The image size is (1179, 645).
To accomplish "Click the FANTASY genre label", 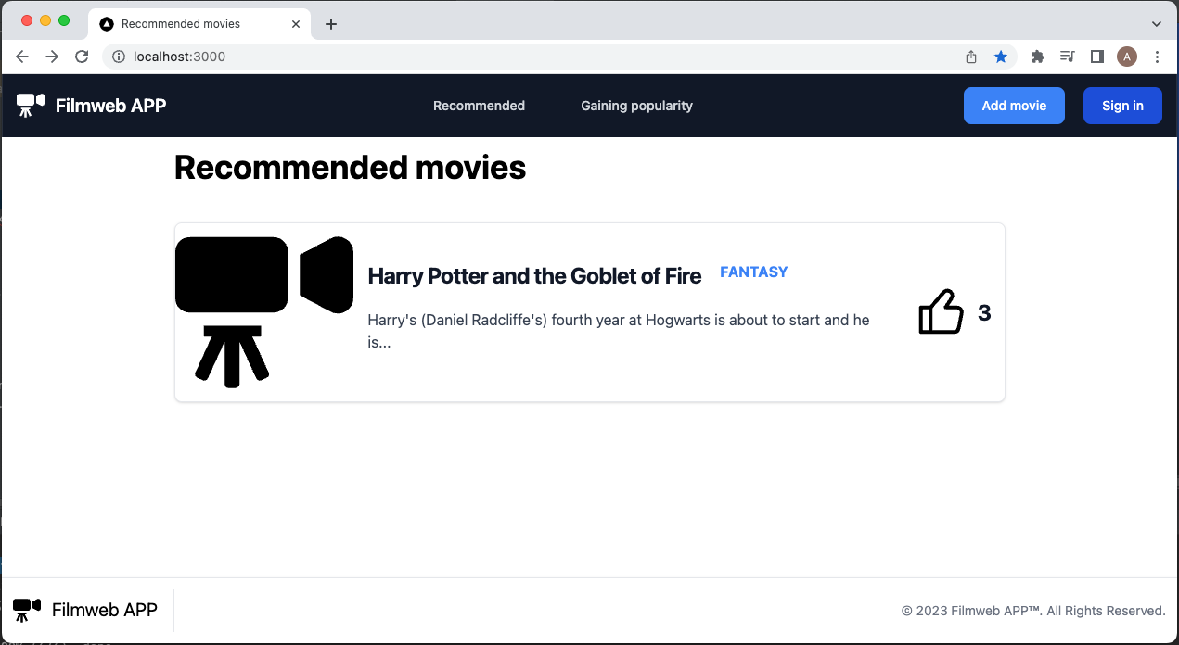I will (x=753, y=272).
